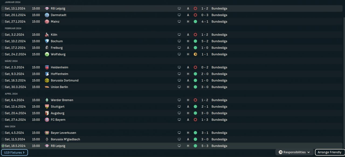
Task: Select Borussia Dortmund's team logo
Action: point(47,81)
